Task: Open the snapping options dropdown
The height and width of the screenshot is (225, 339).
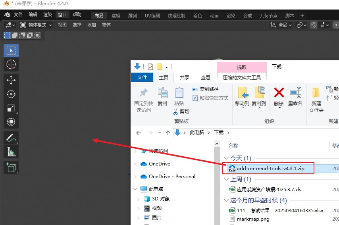Action: (324, 25)
